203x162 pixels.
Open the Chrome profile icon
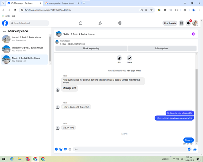pyautogui.click(x=194, y=10)
